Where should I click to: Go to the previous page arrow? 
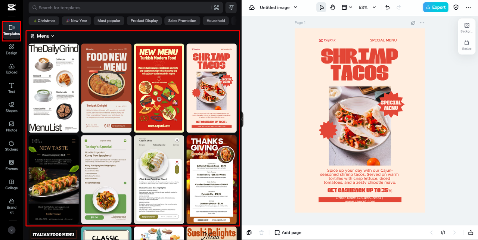tap(431, 233)
